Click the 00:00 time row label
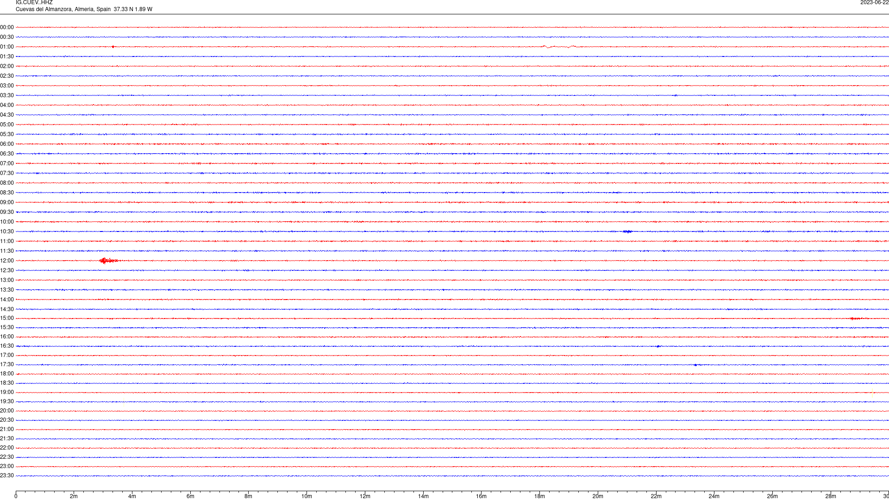 (x=7, y=27)
